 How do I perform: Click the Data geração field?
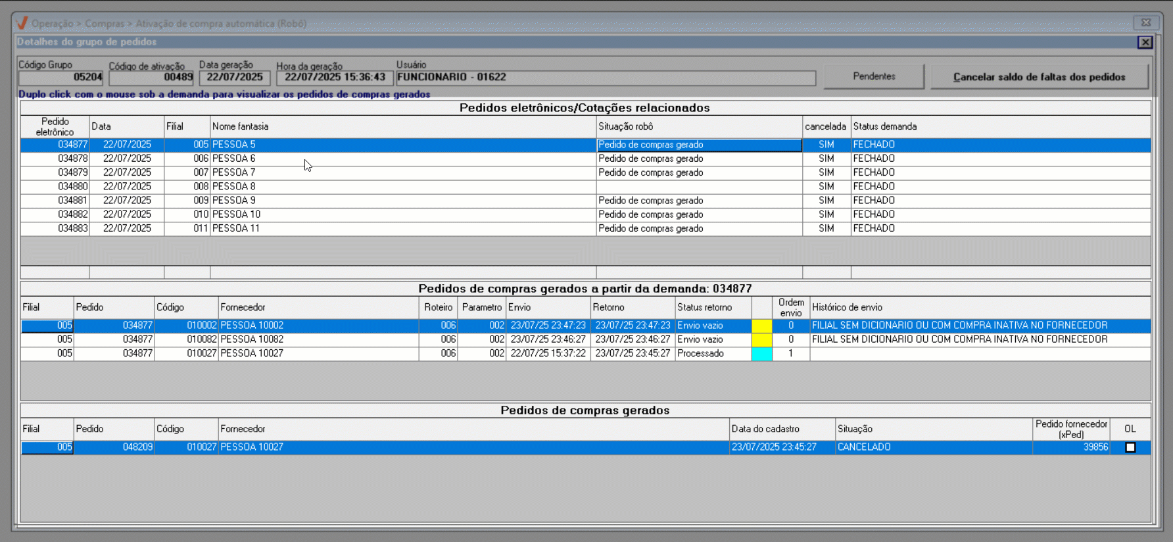235,78
